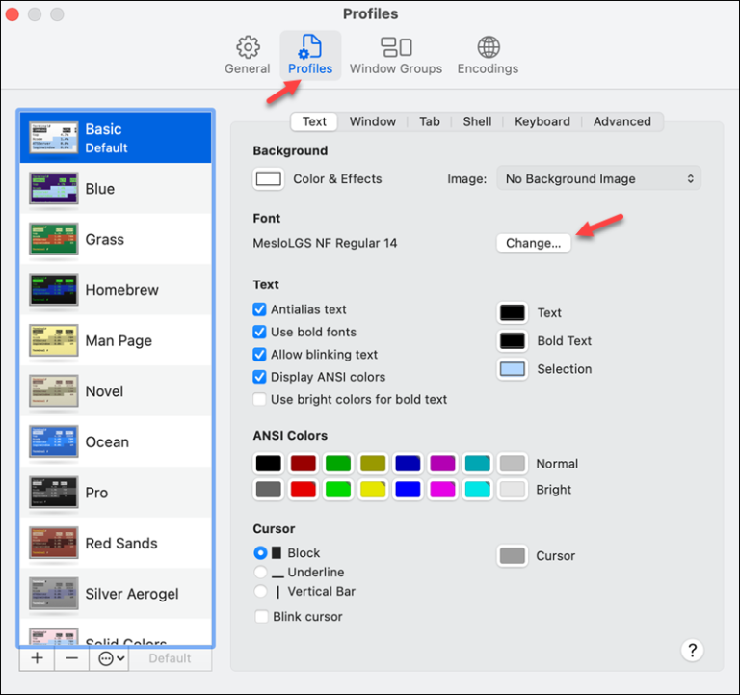
Task: Open the General preferences gear icon
Action: 248,47
